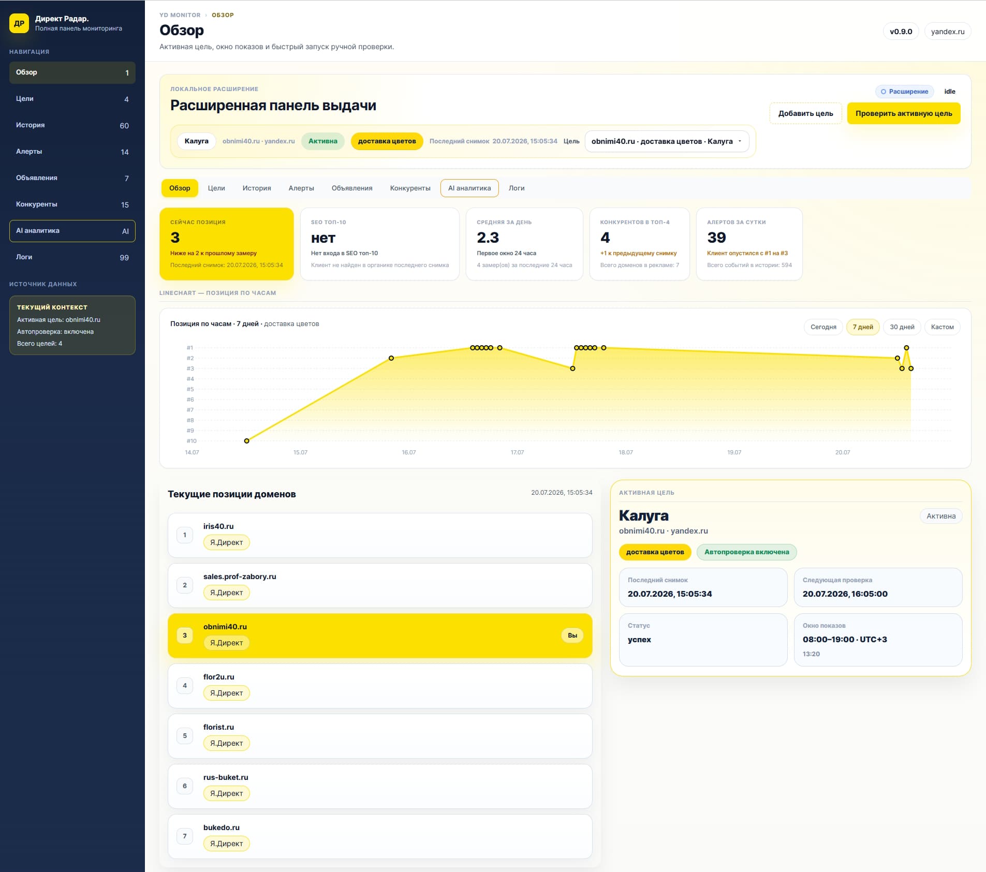Click the flor2u.ru domain row

380,686
